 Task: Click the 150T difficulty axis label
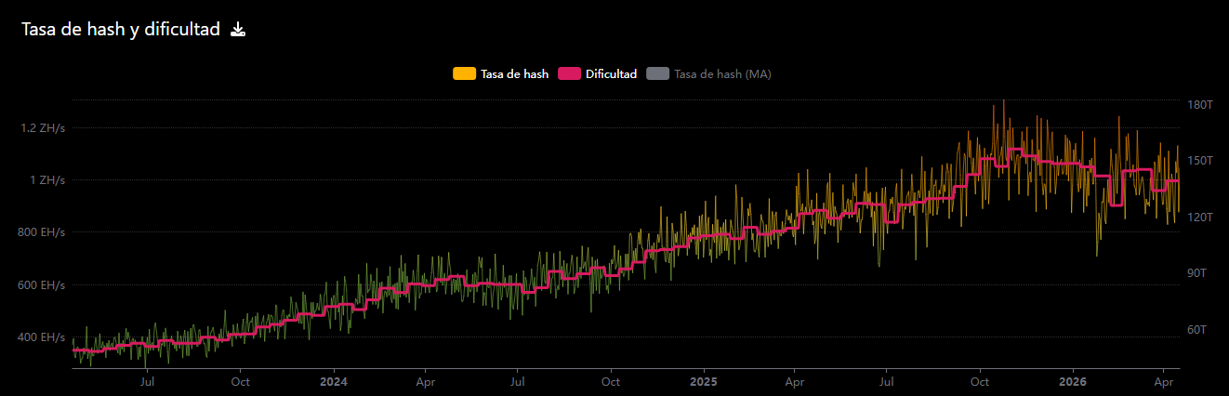1200,161
